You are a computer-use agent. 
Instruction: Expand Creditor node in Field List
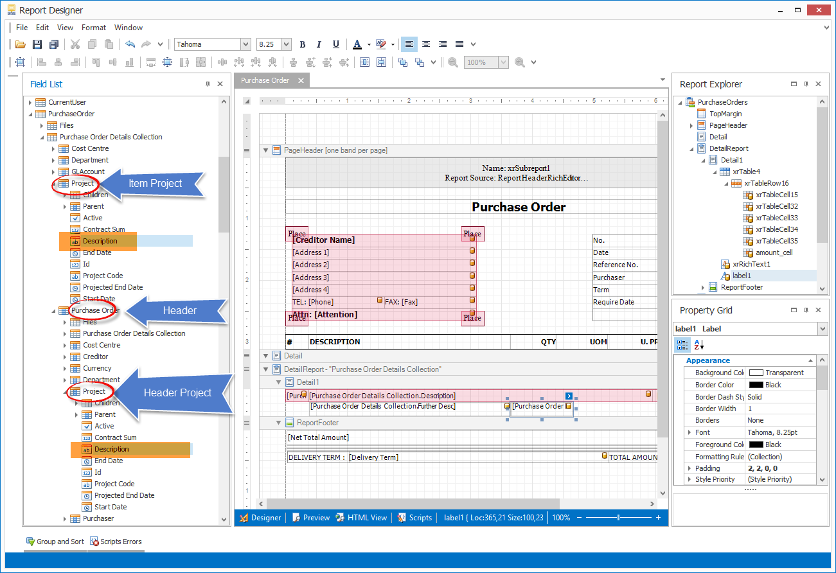pyautogui.click(x=65, y=357)
